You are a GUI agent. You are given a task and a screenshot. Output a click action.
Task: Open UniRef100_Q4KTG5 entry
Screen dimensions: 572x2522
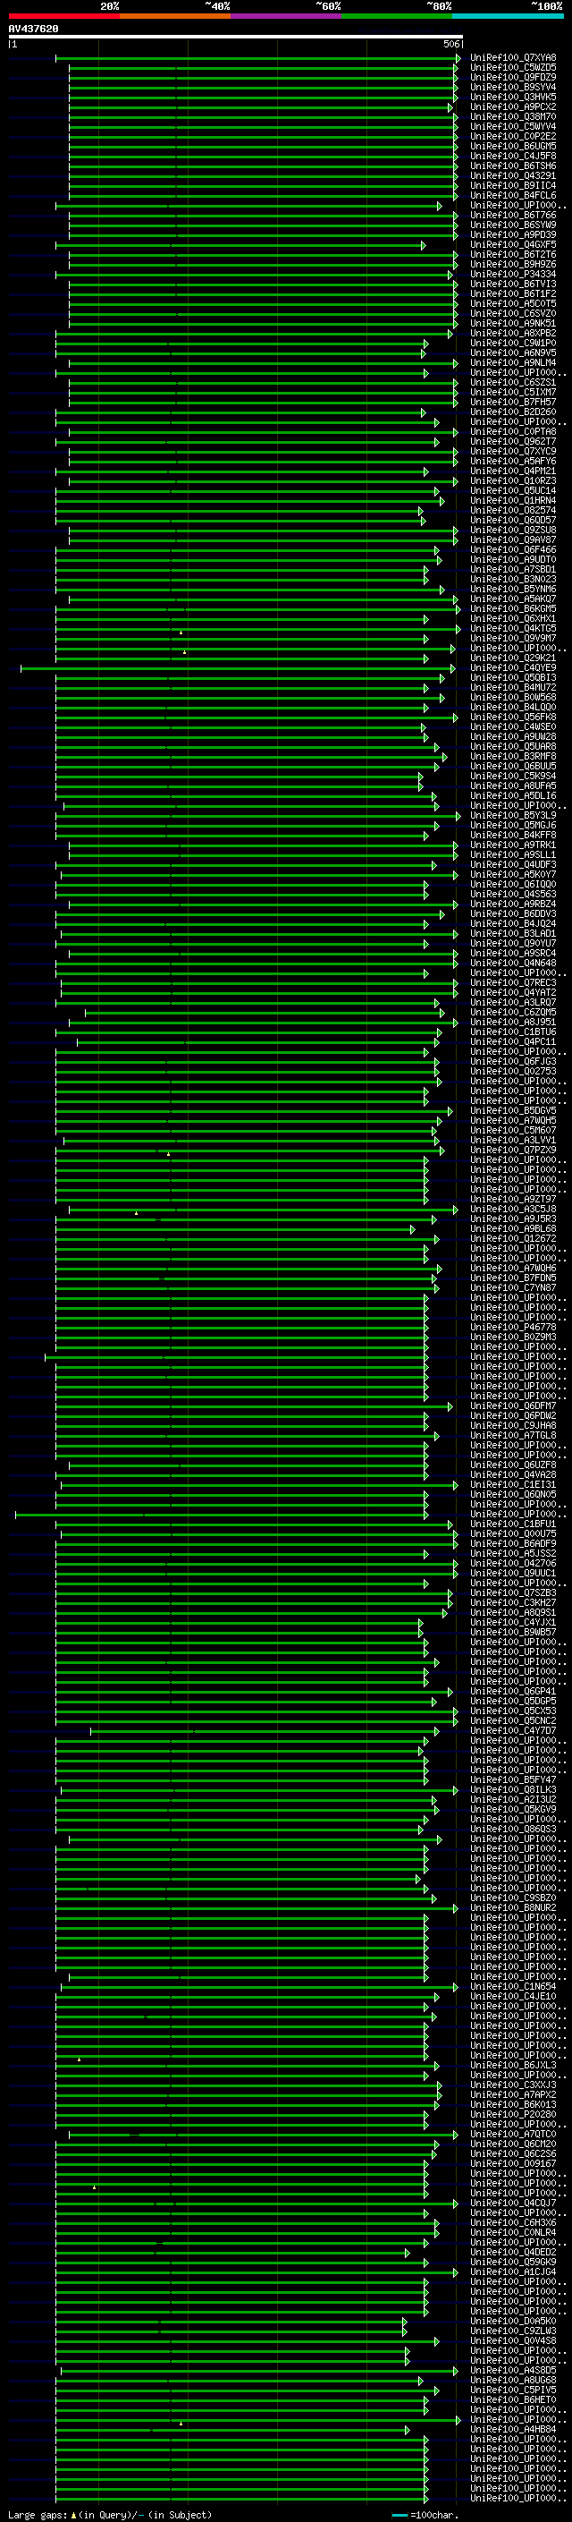point(513,629)
